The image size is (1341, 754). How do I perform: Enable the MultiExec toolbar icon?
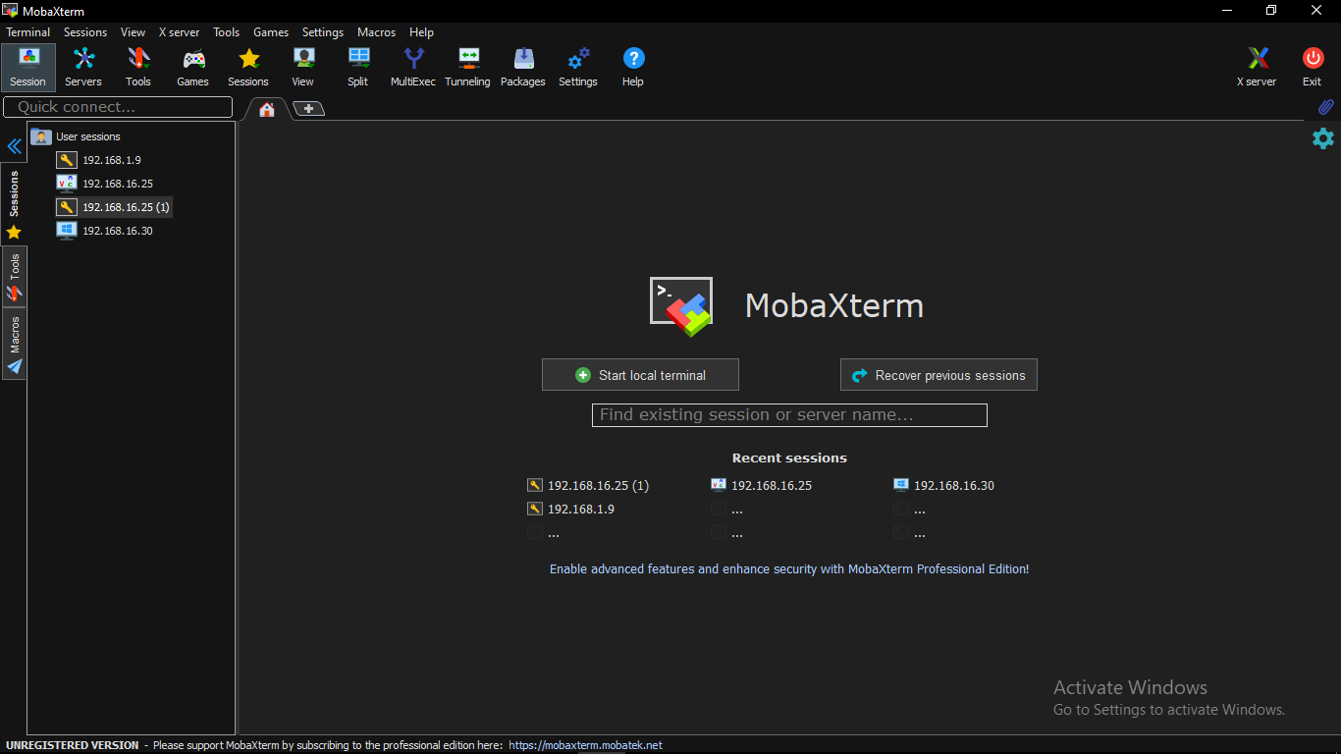pyautogui.click(x=413, y=67)
